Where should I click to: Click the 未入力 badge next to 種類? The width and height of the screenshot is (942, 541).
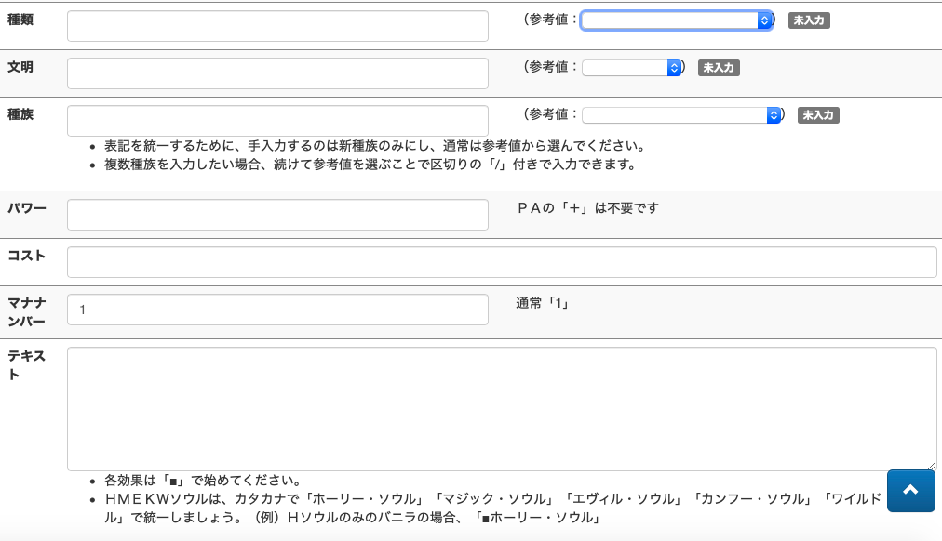[x=809, y=20]
